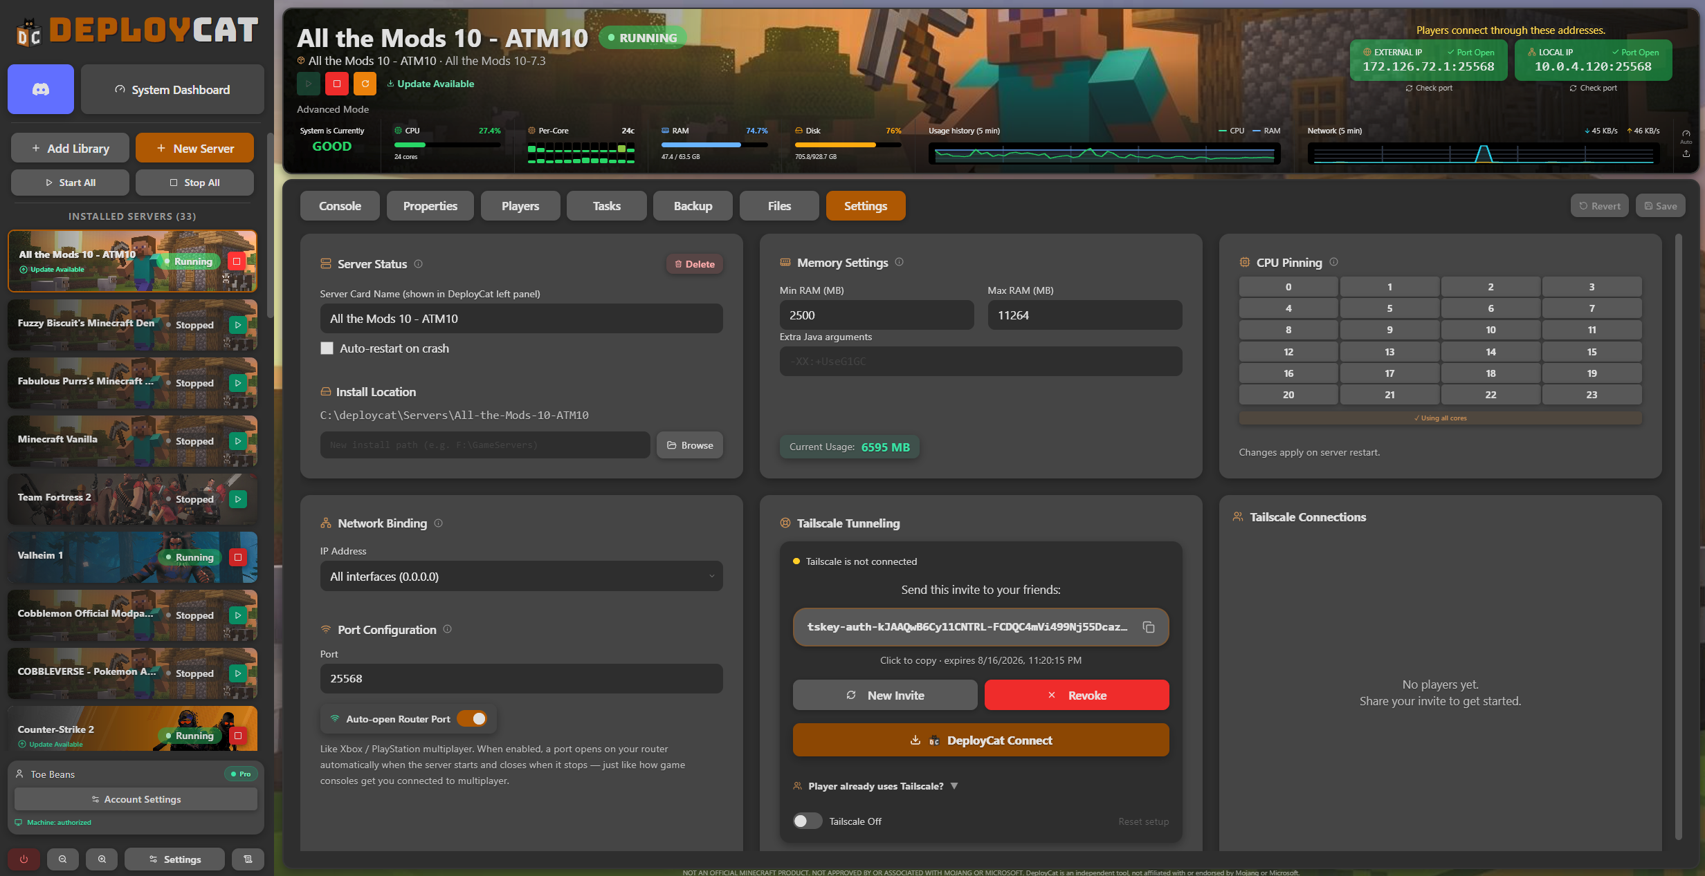Open the IP Address interfaces dropdown
The width and height of the screenshot is (1705, 876).
[521, 577]
